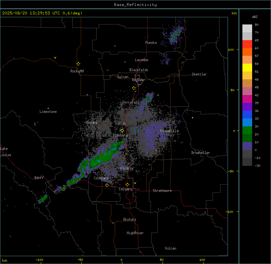
Task: Click the dBZ legend heading
Action: point(255,17)
